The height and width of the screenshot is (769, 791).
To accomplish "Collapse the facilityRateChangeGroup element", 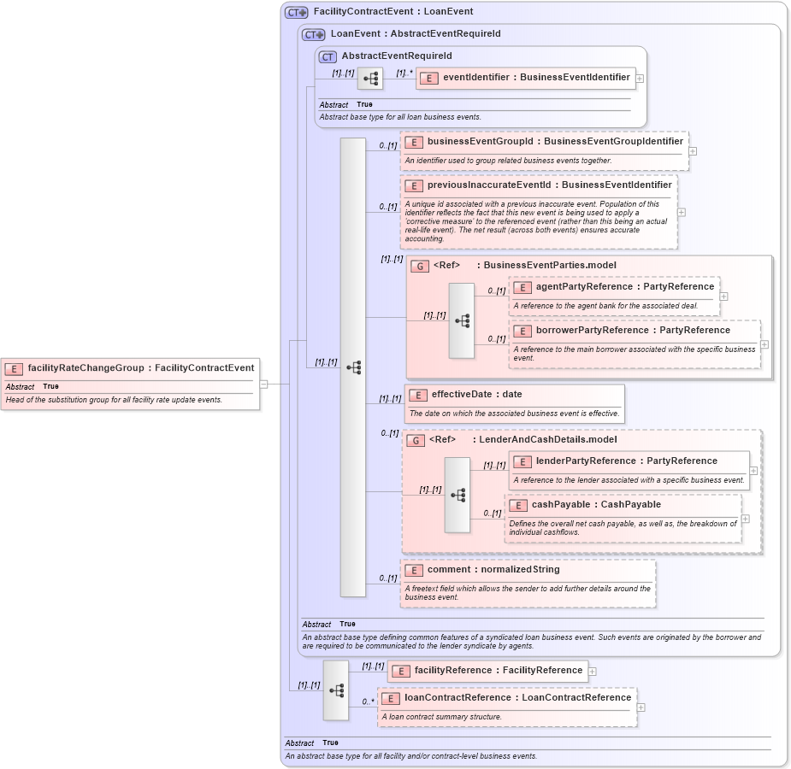I will [x=262, y=384].
